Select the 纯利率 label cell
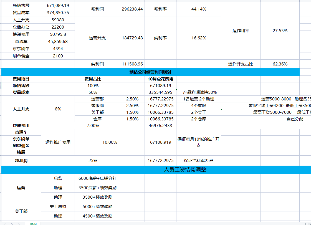 click(160, 38)
